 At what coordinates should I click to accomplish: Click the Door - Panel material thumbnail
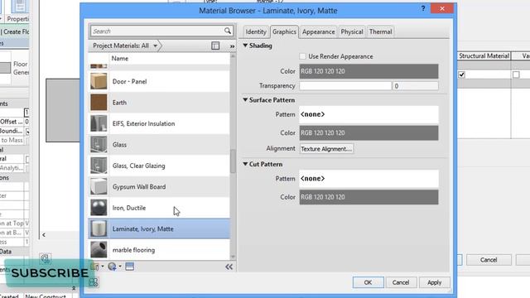99,81
